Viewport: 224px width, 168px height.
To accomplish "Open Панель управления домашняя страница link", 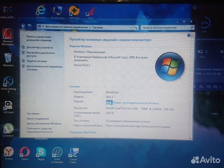I will pyautogui.click(x=39, y=39).
